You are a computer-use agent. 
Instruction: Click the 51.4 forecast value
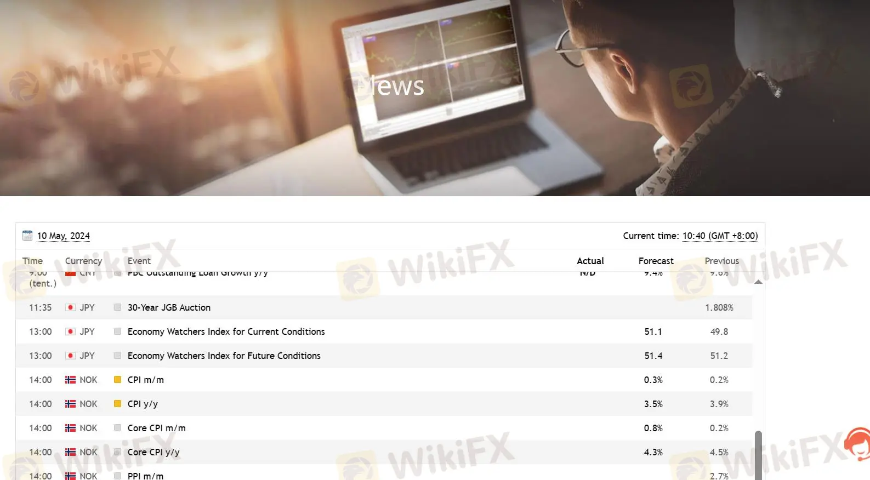point(653,356)
